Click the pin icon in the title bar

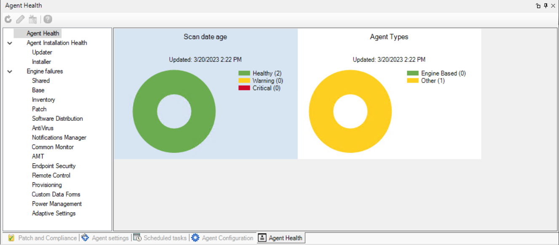pyautogui.click(x=546, y=6)
